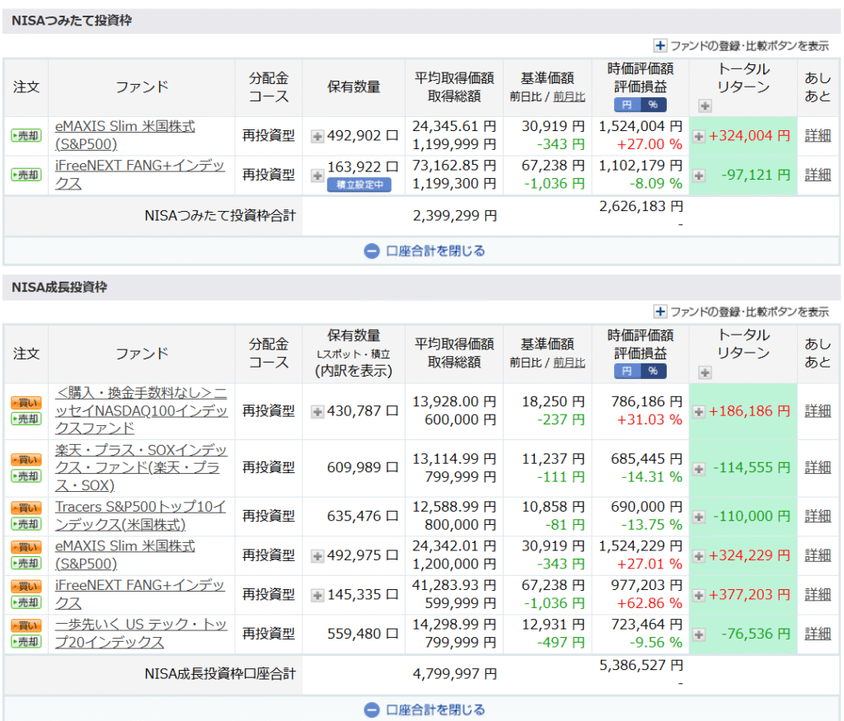Viewport: 844px width, 721px height.
Task: Open eMAXIS Slim 米国株式 fund link in つみたて投資枠
Action: click(x=125, y=135)
